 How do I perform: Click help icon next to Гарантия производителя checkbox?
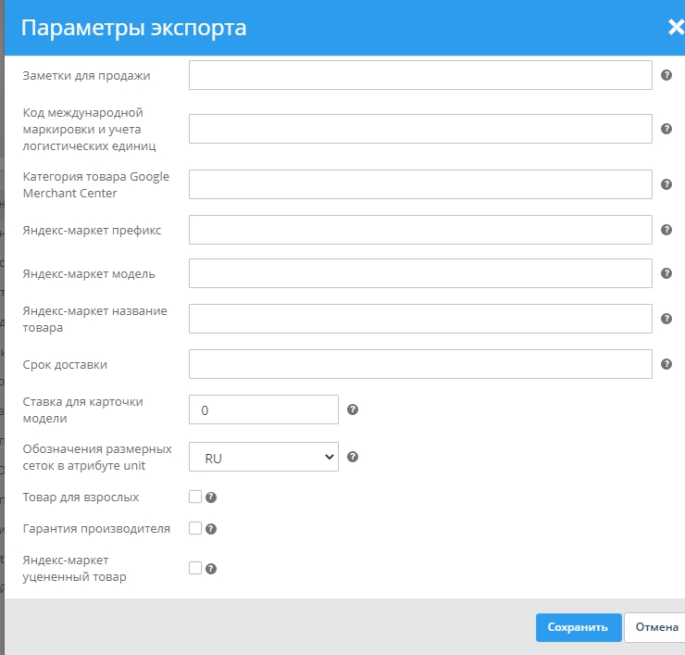(211, 529)
